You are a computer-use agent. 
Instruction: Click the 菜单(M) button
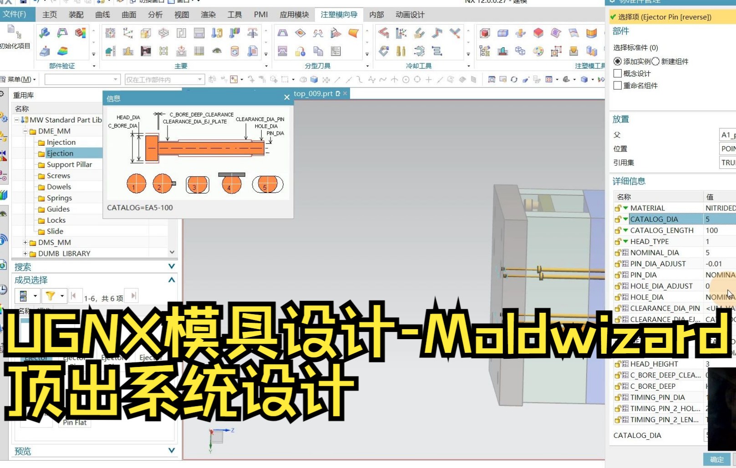click(x=19, y=79)
